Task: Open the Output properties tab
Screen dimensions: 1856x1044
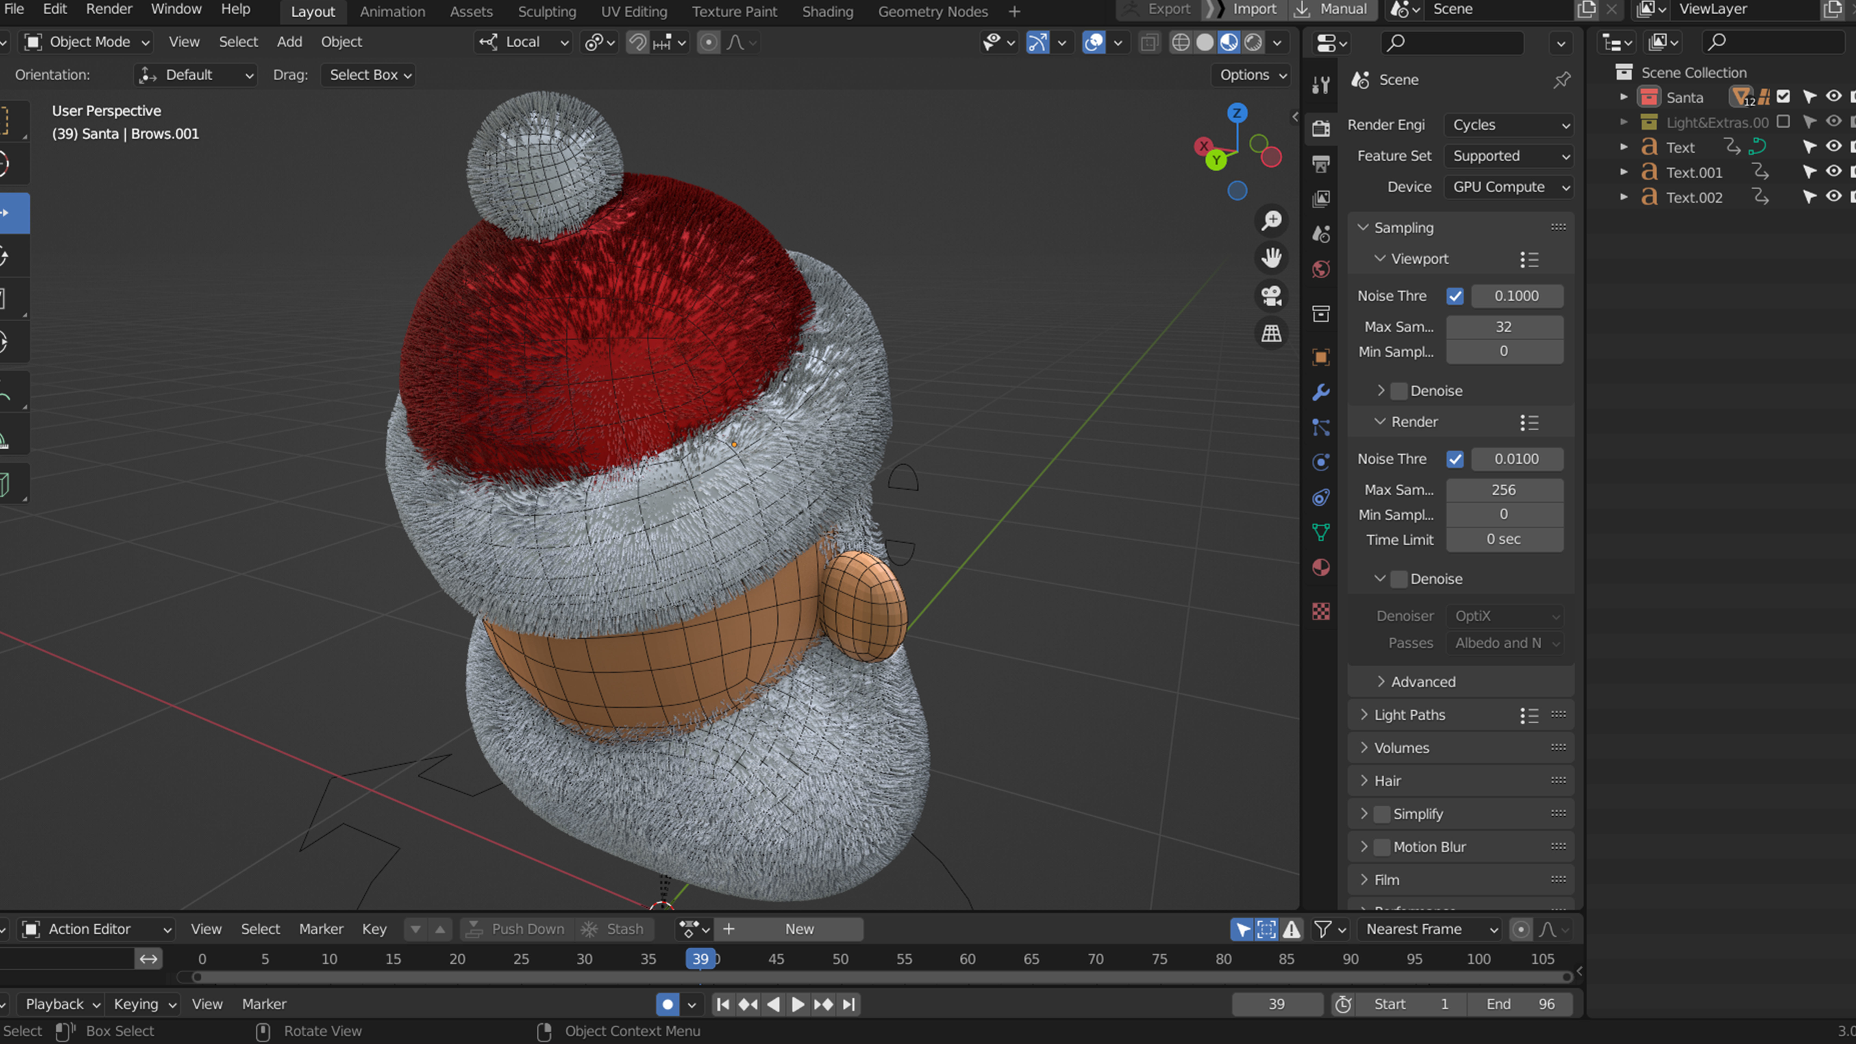Action: coord(1321,164)
